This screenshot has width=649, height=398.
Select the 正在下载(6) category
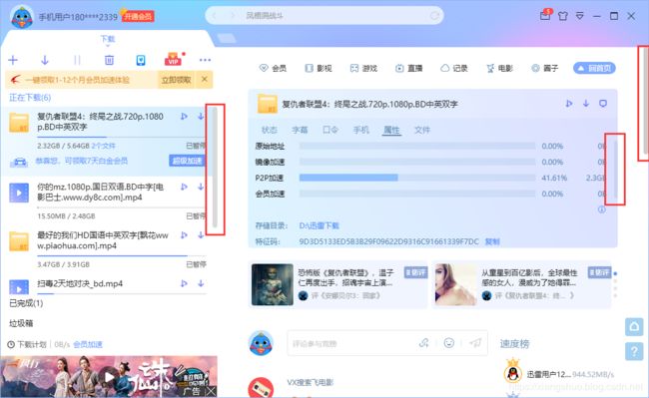(30, 98)
